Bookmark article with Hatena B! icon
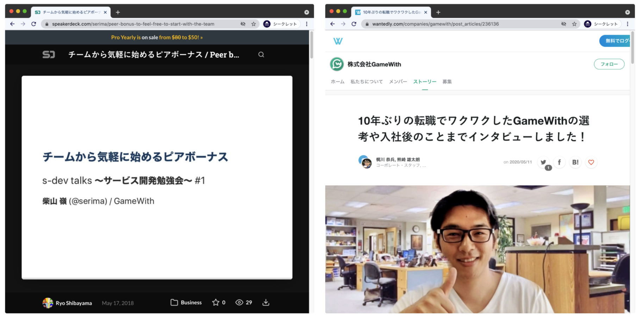Screen dimensions: 636x318 [x=575, y=162]
